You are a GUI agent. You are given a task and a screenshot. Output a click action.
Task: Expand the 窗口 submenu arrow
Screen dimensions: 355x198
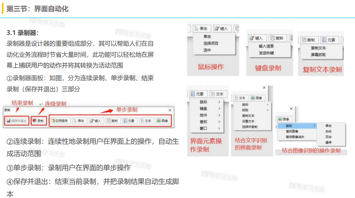coord(219,128)
